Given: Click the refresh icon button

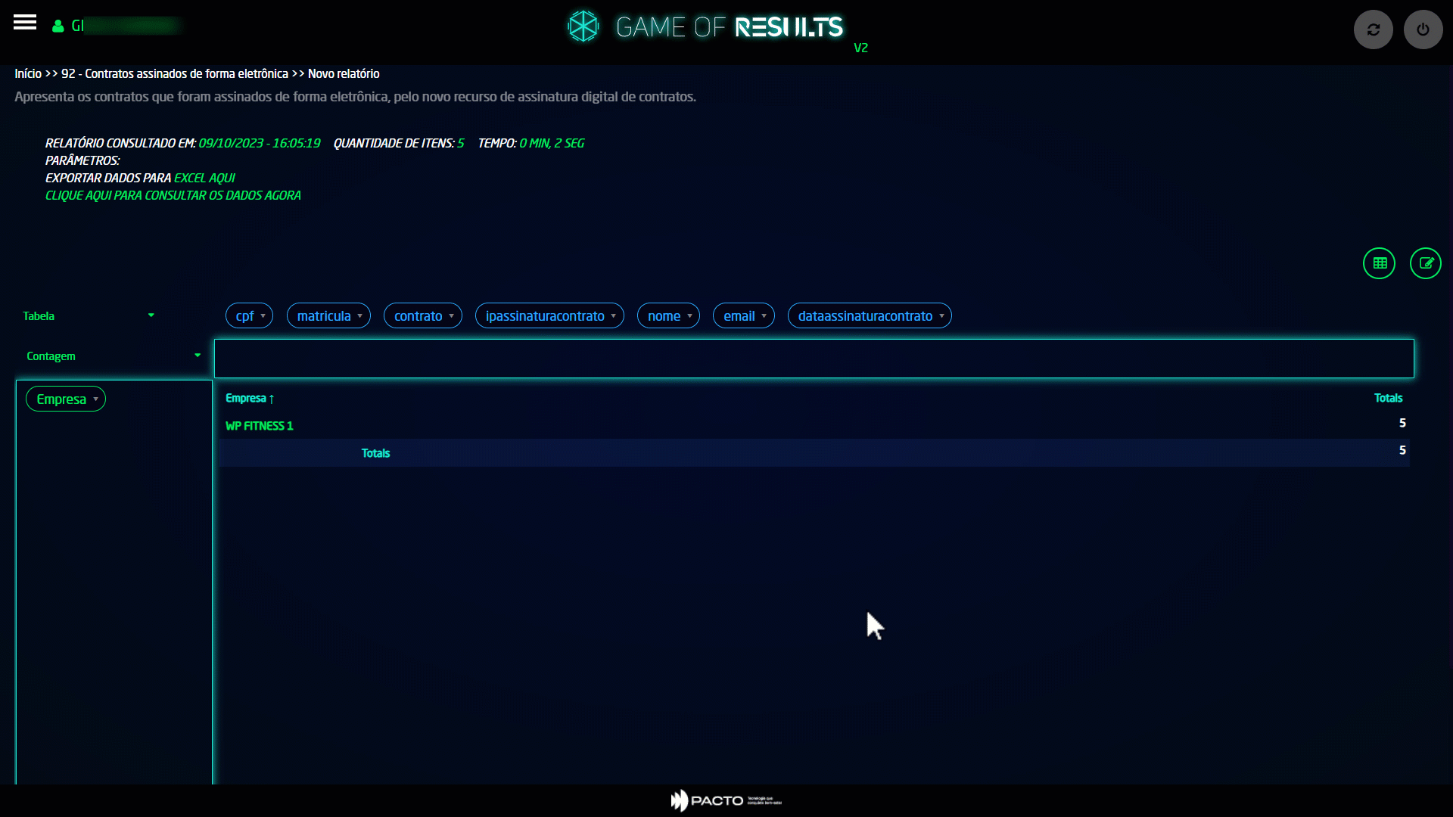Looking at the screenshot, I should [1373, 30].
